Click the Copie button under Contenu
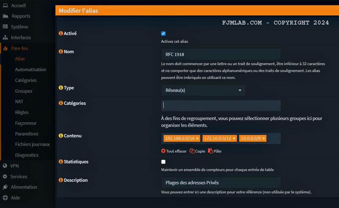Image resolution: width=339 pixels, height=208 pixels. pyautogui.click(x=197, y=151)
